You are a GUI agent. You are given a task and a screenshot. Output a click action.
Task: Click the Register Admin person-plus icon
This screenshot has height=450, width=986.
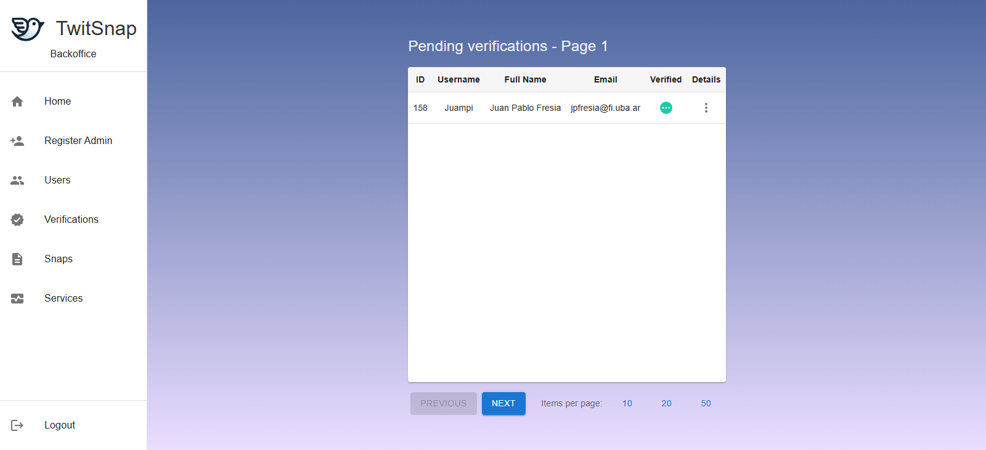point(17,141)
